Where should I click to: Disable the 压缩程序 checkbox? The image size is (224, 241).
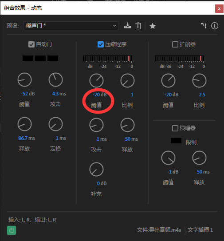101,44
